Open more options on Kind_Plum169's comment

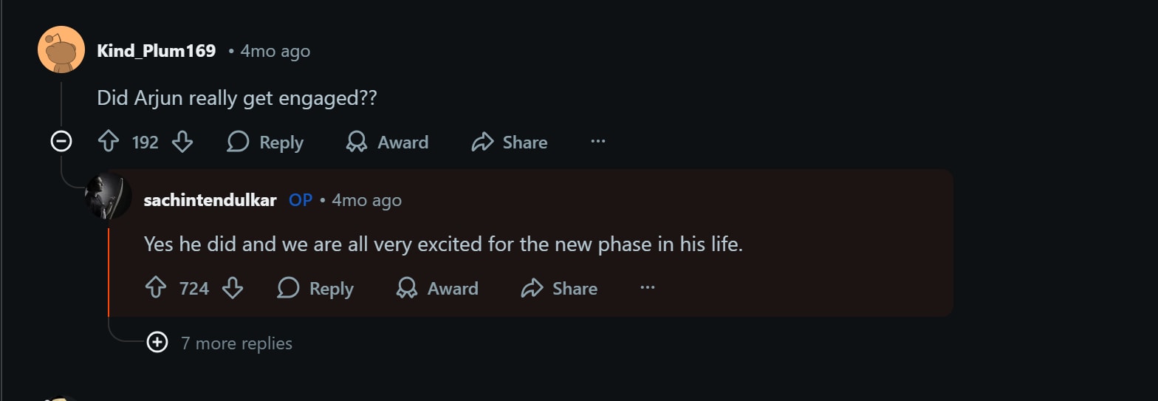pyautogui.click(x=598, y=142)
